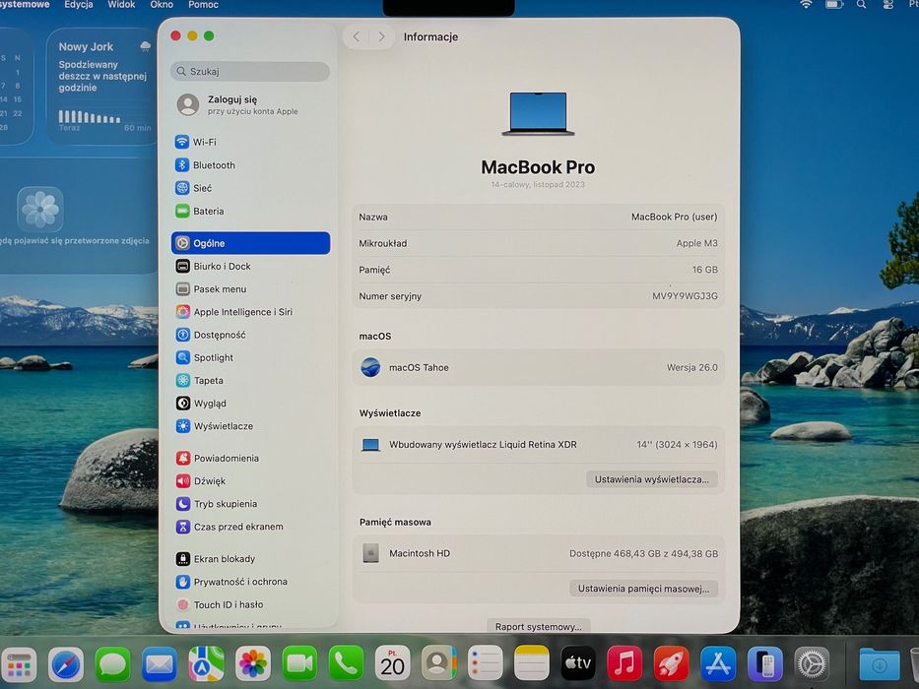The image size is (919, 689).
Task: Open Safari from the Dock
Action: [66, 665]
